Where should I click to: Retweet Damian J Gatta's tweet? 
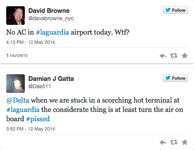pyautogui.click(x=174, y=142)
